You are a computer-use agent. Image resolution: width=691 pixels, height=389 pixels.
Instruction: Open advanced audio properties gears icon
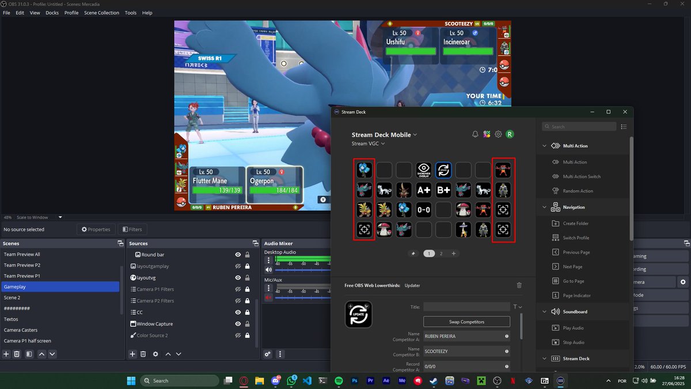tap(268, 354)
